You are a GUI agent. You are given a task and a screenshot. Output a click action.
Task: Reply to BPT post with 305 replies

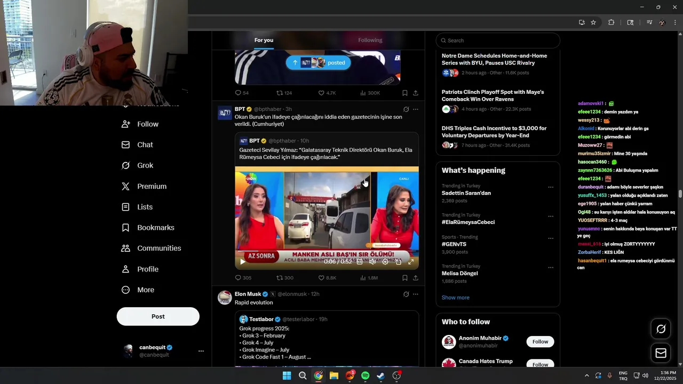tap(243, 278)
